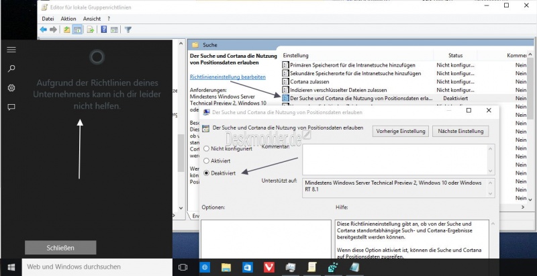
Task: Click the tree pane scroll-up arrow
Action: point(181,43)
